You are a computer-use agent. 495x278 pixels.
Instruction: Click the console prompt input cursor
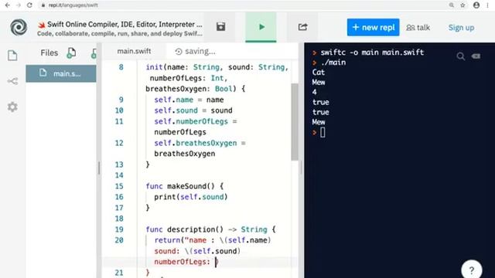323,133
